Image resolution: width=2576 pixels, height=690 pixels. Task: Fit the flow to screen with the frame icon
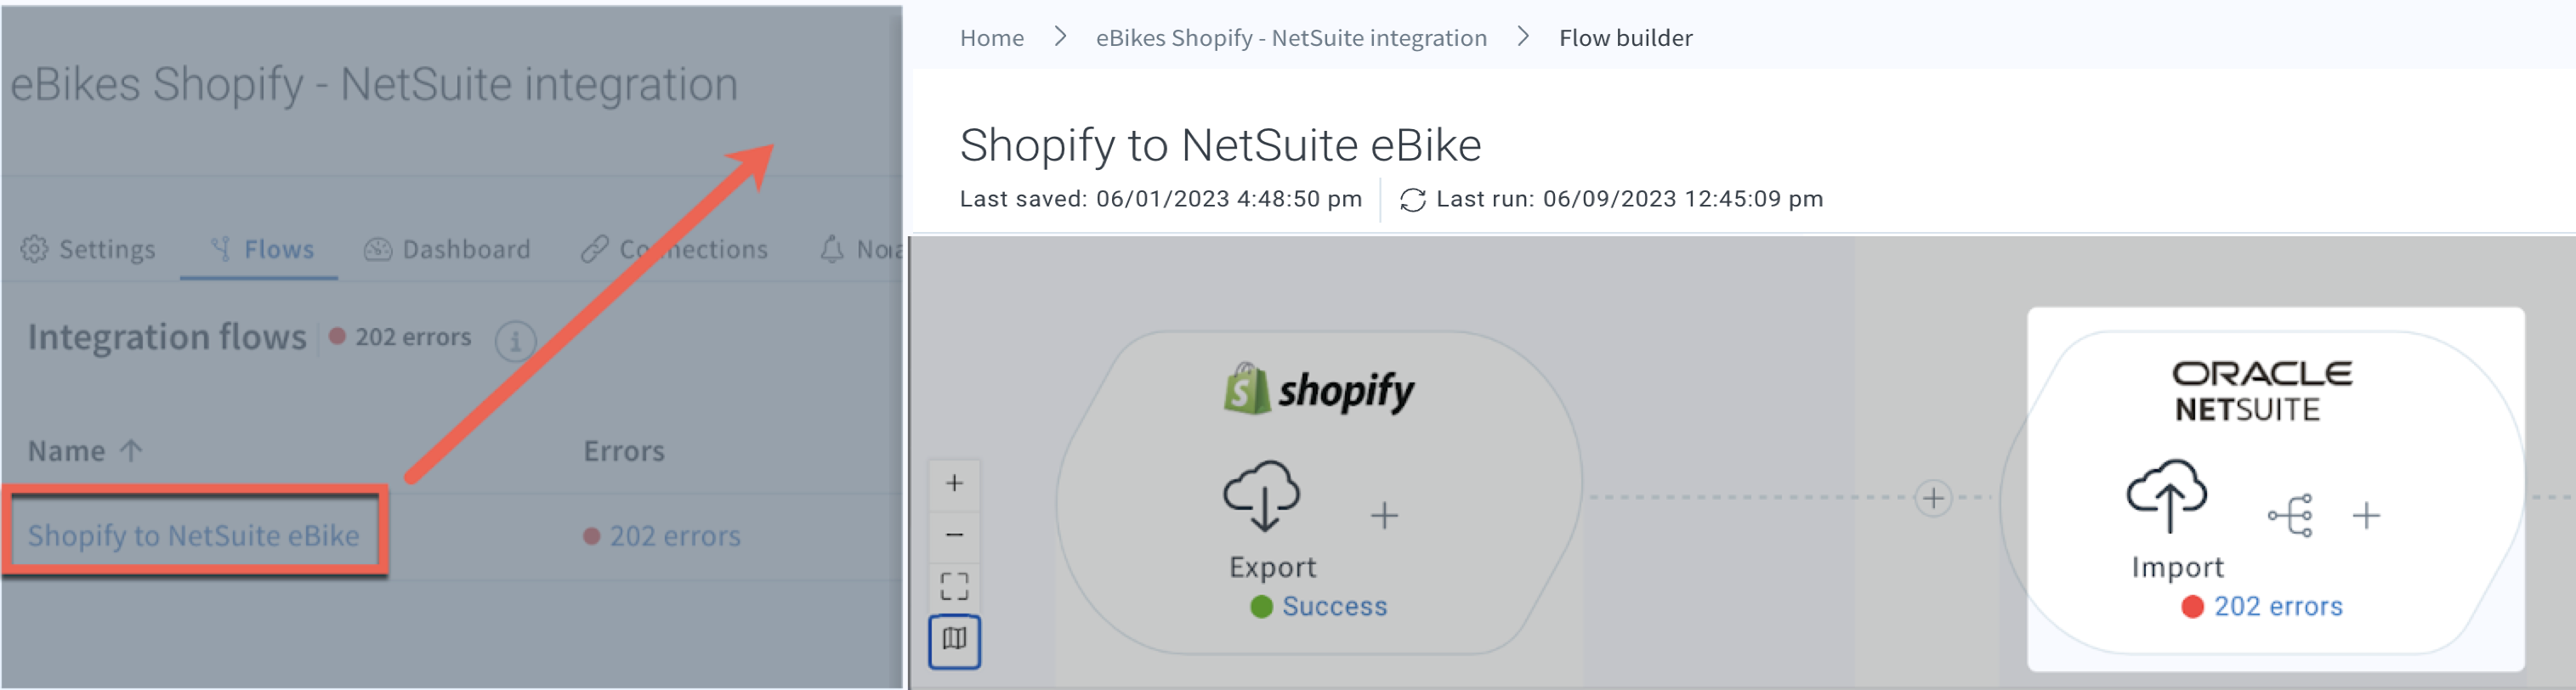click(954, 586)
